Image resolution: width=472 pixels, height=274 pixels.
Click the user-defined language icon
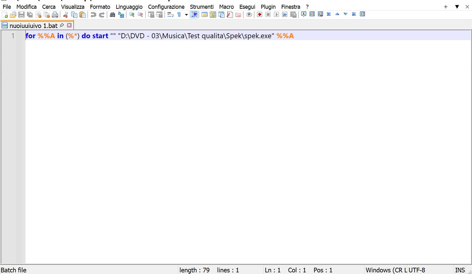(204, 15)
